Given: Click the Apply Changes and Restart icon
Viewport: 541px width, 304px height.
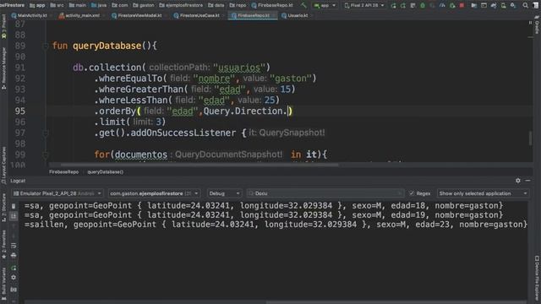Looking at the screenshot, I should pyautogui.click(x=403, y=5).
